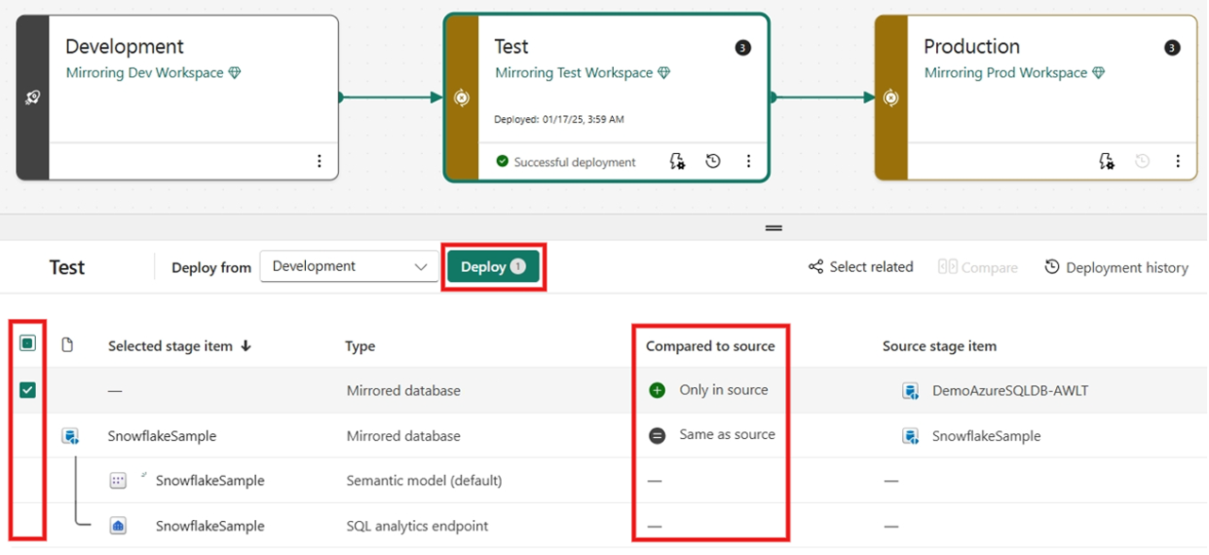Screen dimensions: 1209x555
Task: Open deployment rules icon on Production stage
Action: 1106,160
